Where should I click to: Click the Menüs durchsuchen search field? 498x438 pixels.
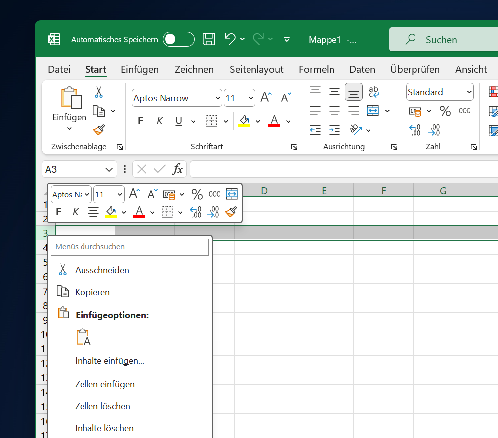coord(130,247)
